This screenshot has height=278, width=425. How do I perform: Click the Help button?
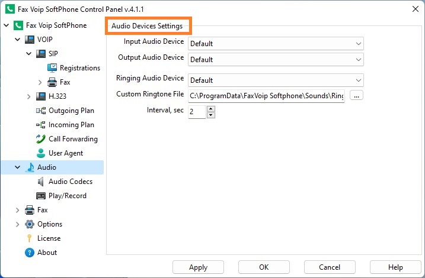[x=395, y=267]
